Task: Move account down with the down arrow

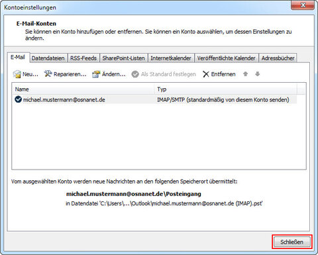Action: click(257, 74)
